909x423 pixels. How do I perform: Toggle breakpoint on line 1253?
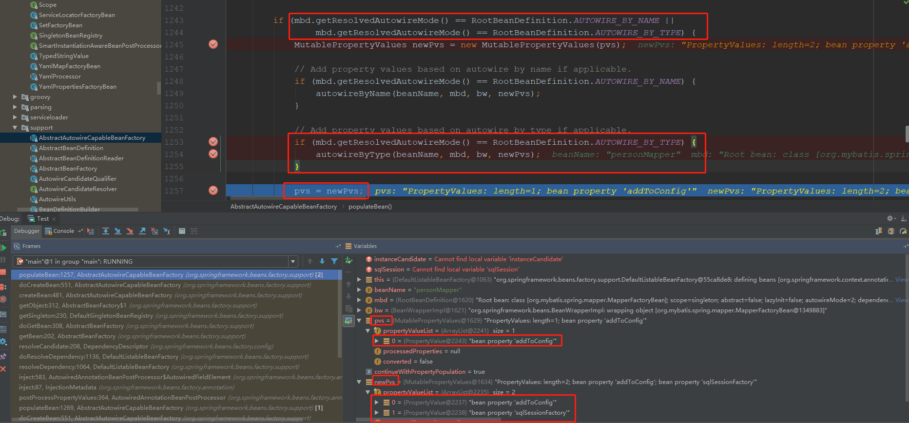pyautogui.click(x=213, y=142)
